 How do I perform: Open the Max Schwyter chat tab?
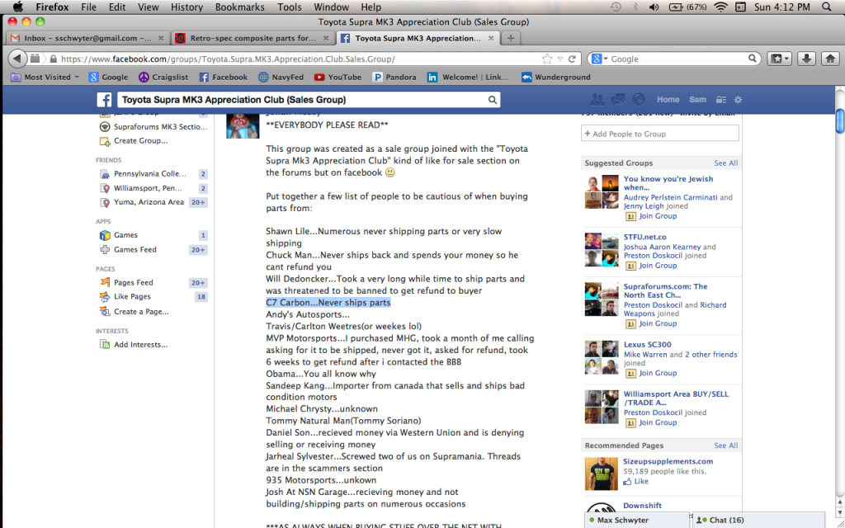pyautogui.click(x=637, y=520)
